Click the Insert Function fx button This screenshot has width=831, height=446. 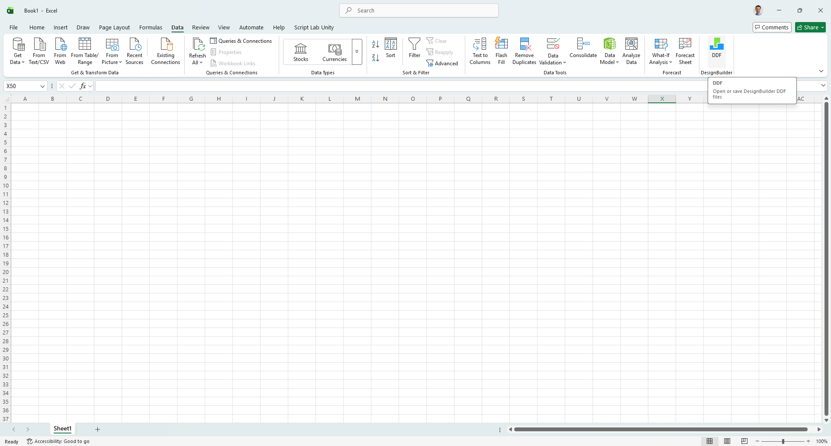click(83, 86)
